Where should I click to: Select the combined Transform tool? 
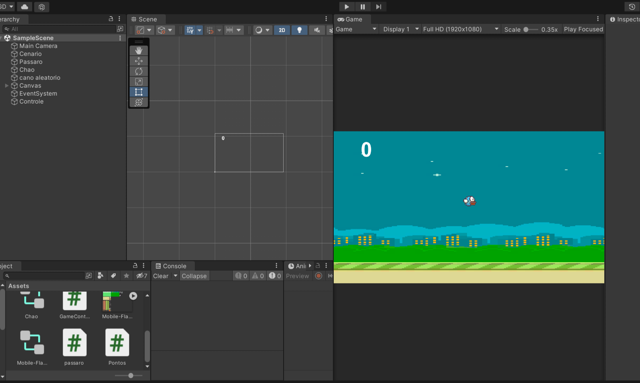[x=139, y=102]
